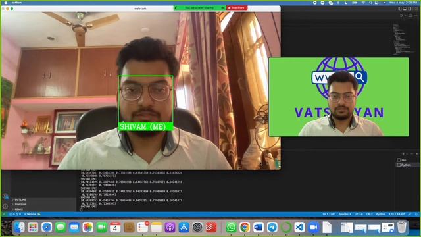Image resolution: width=421 pixels, height=237 pixels.
Task: Open Wi-Fi menu in the menu bar
Action: click(x=363, y=3)
